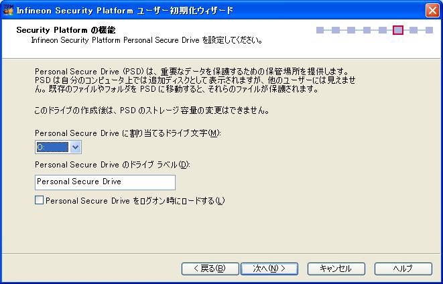443x284 pixels.
Task: Proceed with the 次へ(N) button
Action: pos(269,269)
